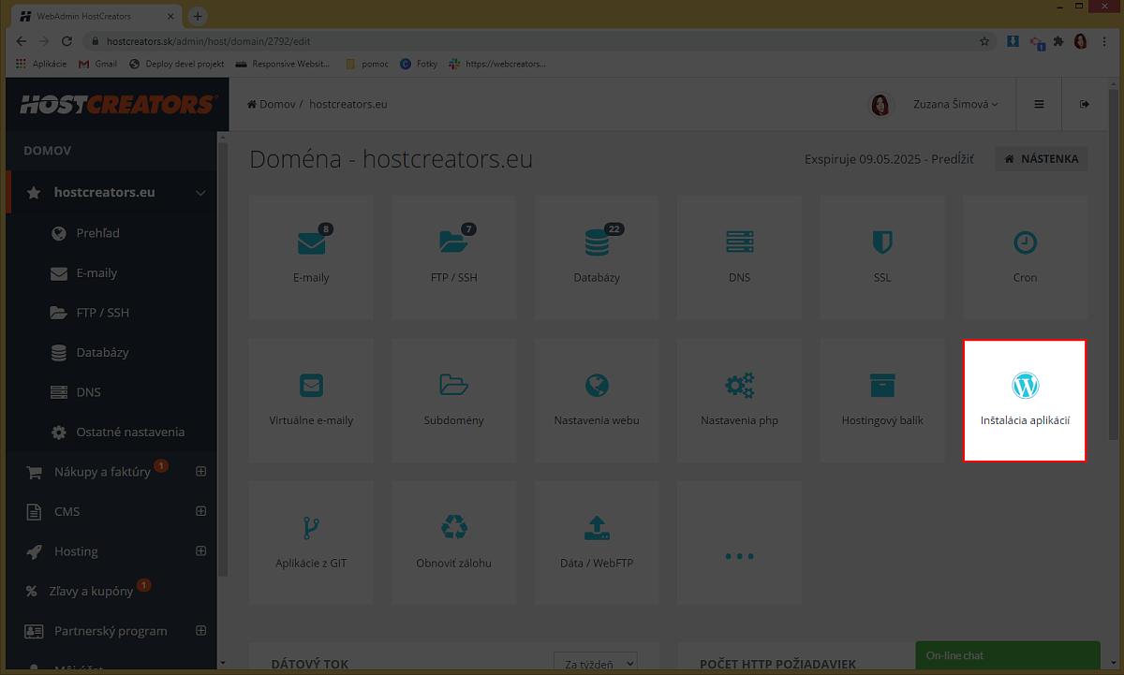This screenshot has height=675, width=1124.
Task: Open the Cron clock tile
Action: pyautogui.click(x=1025, y=257)
